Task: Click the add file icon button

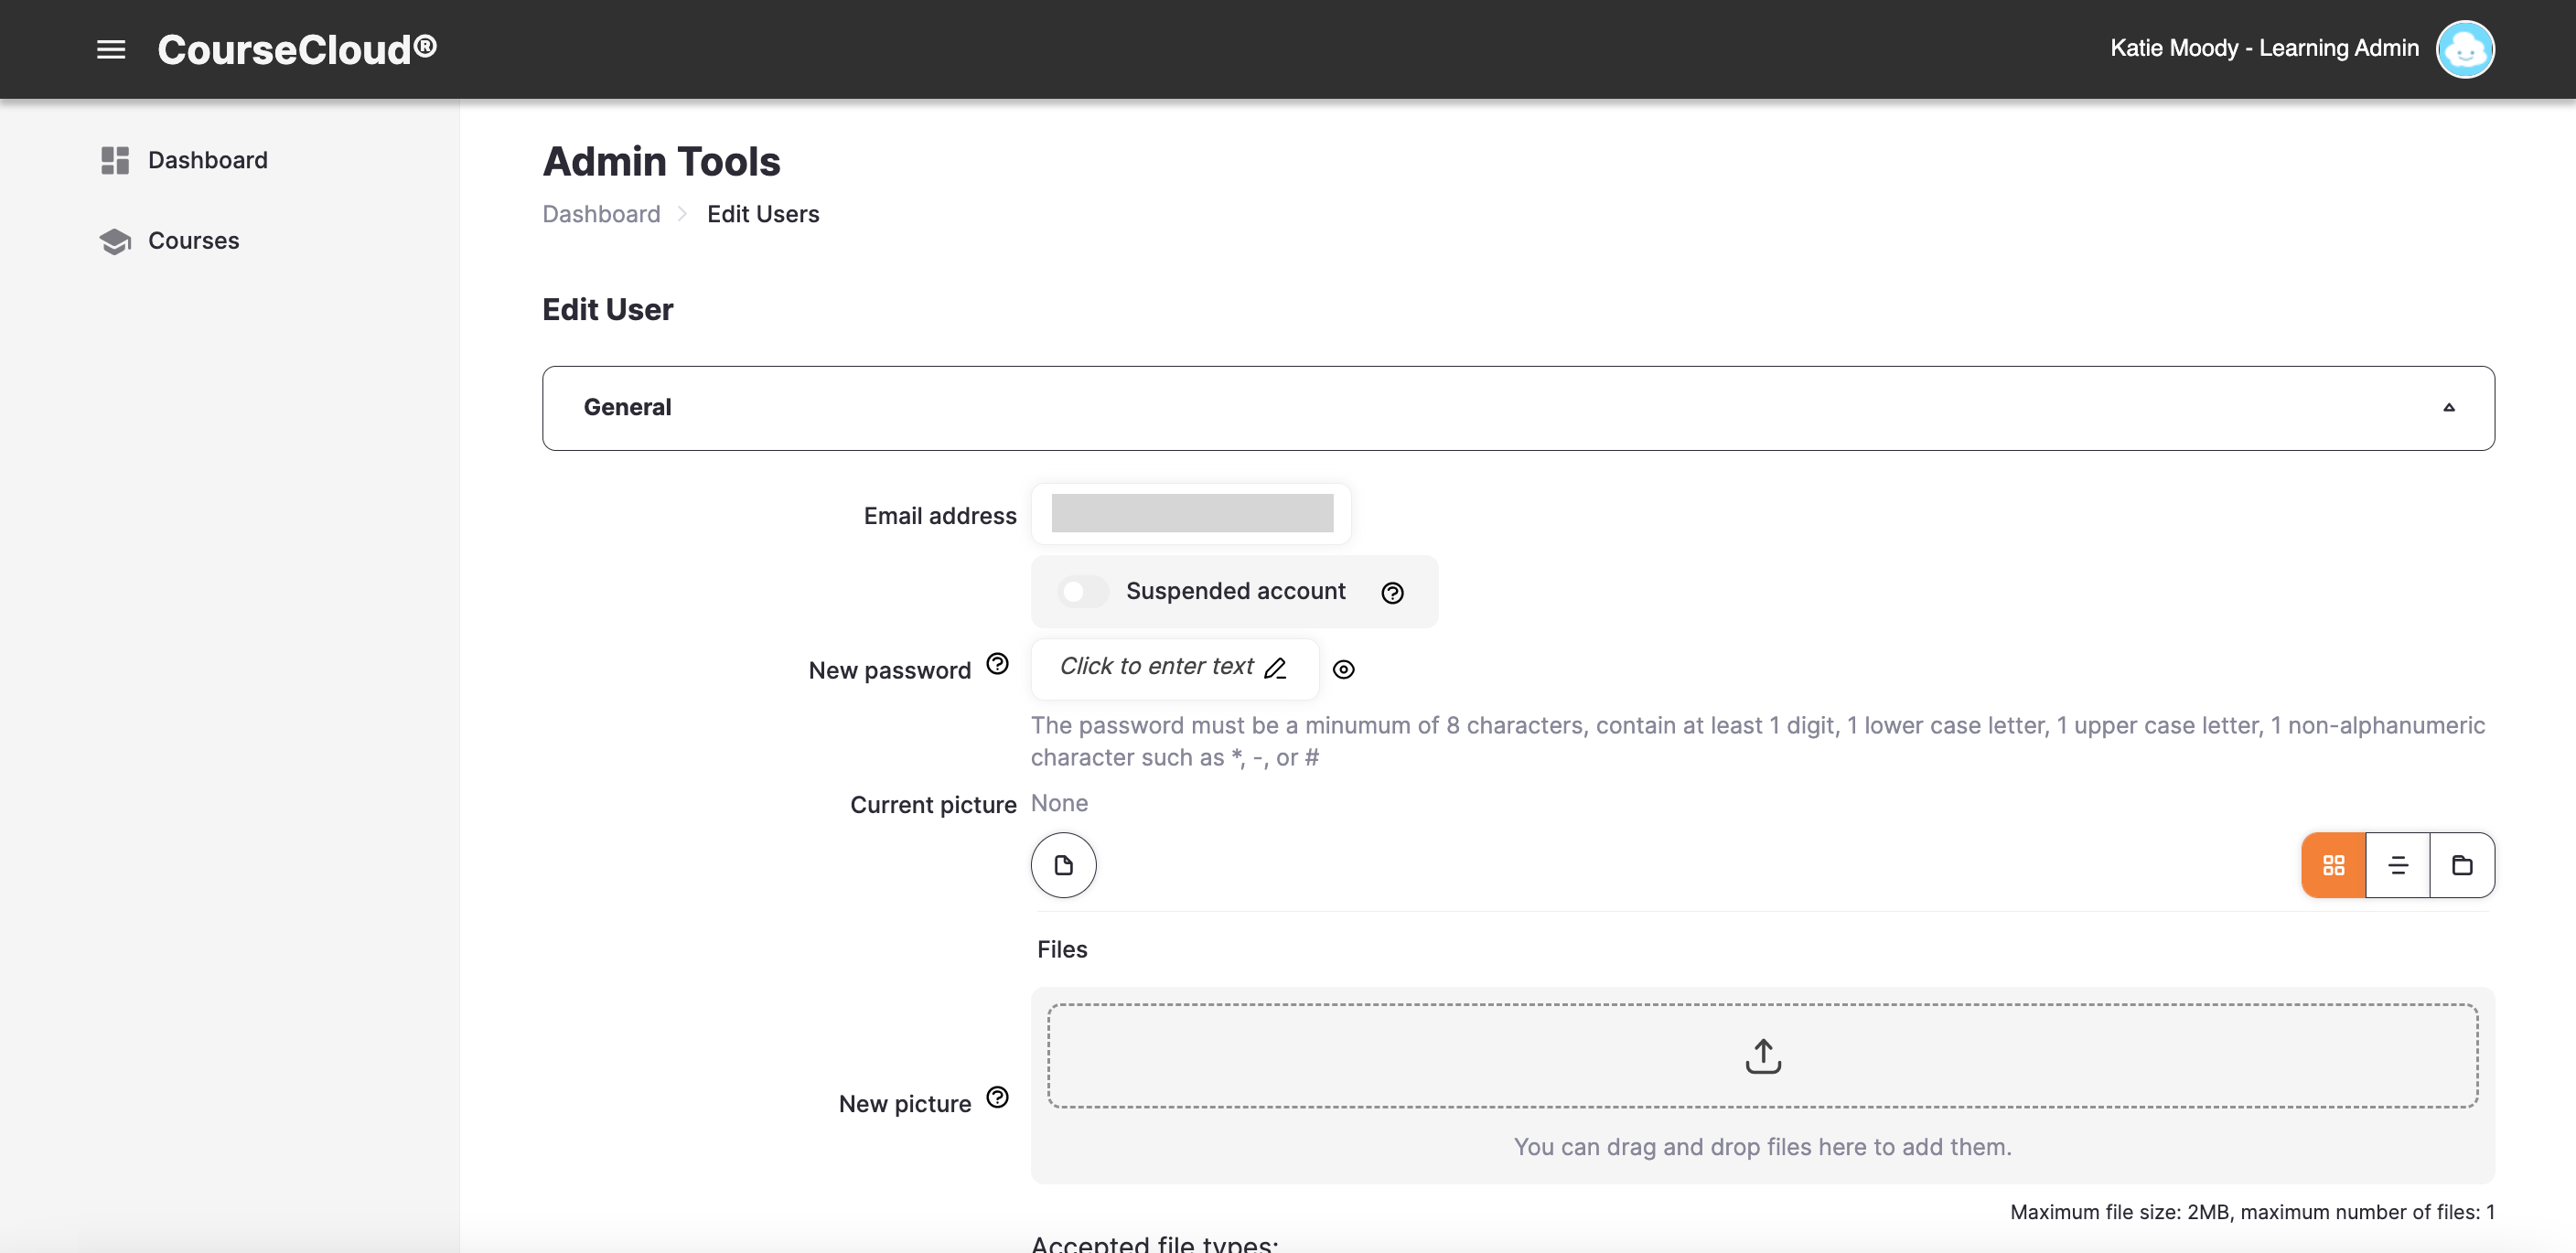Action: coord(1063,865)
